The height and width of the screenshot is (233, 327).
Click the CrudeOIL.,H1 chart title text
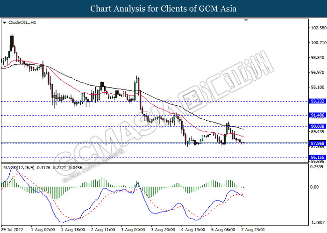click(x=22, y=22)
